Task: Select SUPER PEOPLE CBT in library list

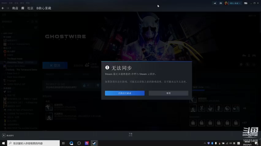Action: coord(16,84)
